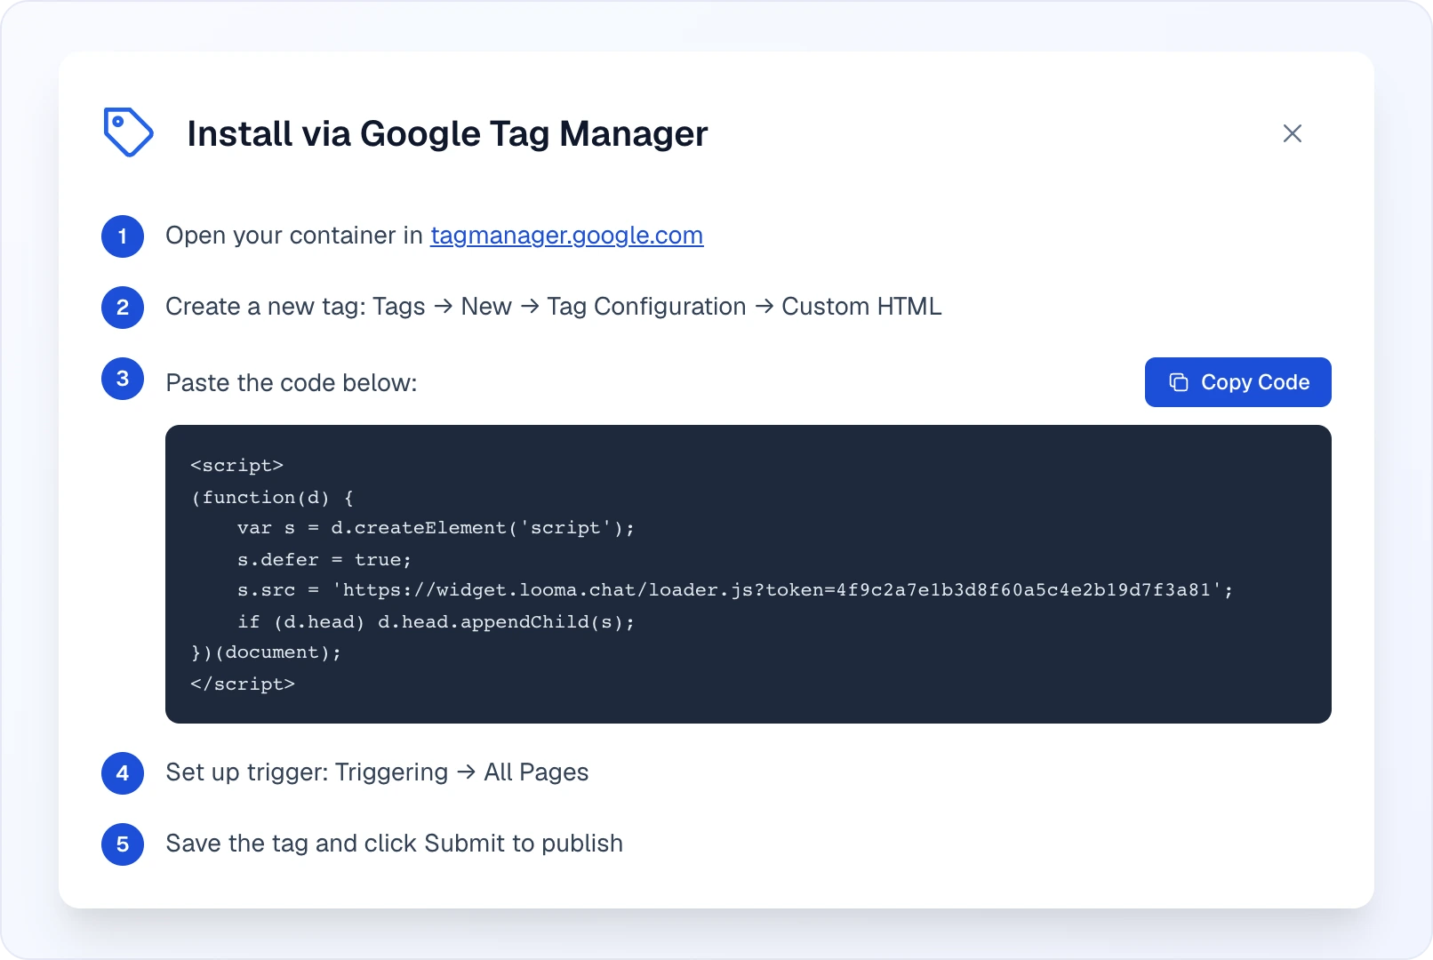Click the 'Custom HTML' text in step 2
The height and width of the screenshot is (960, 1433).
point(861,307)
